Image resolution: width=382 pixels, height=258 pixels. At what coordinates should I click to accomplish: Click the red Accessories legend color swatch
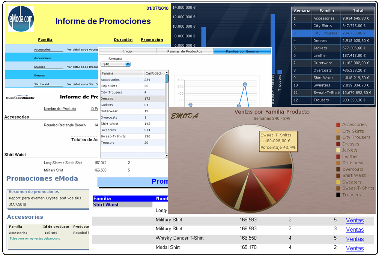click(x=338, y=125)
